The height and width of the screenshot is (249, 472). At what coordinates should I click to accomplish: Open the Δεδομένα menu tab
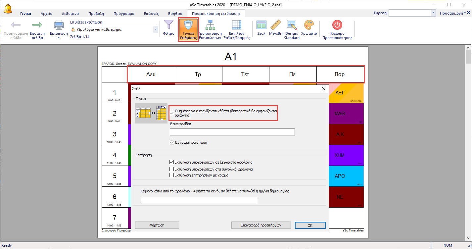70,14
